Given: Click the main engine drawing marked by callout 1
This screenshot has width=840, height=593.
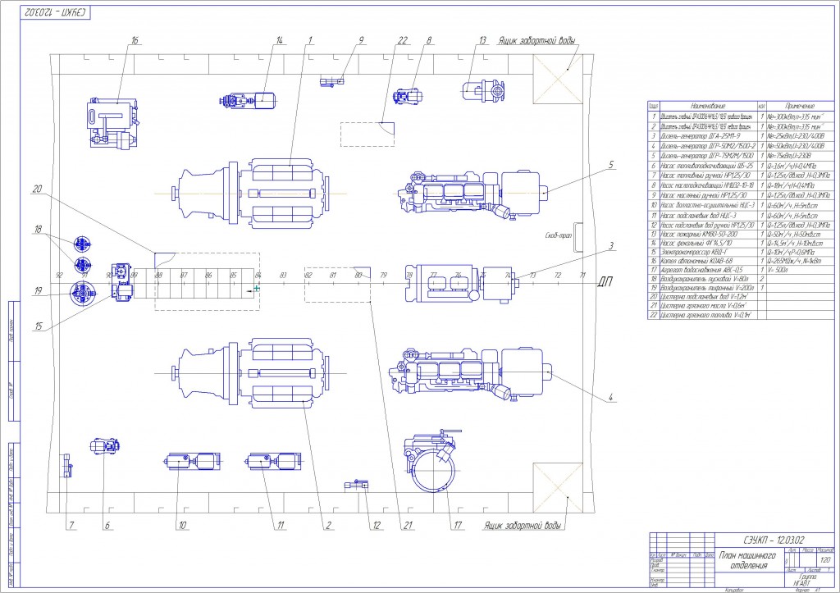Looking at the screenshot, I should pos(251,194).
